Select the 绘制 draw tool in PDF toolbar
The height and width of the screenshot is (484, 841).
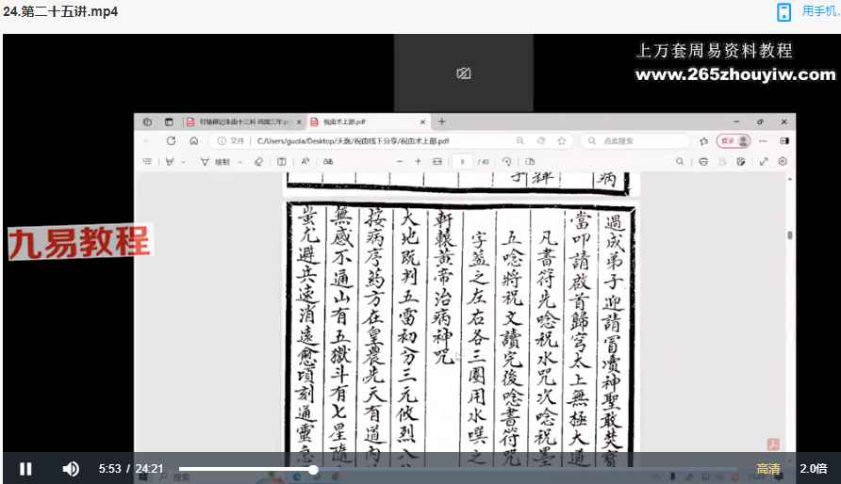(216, 162)
